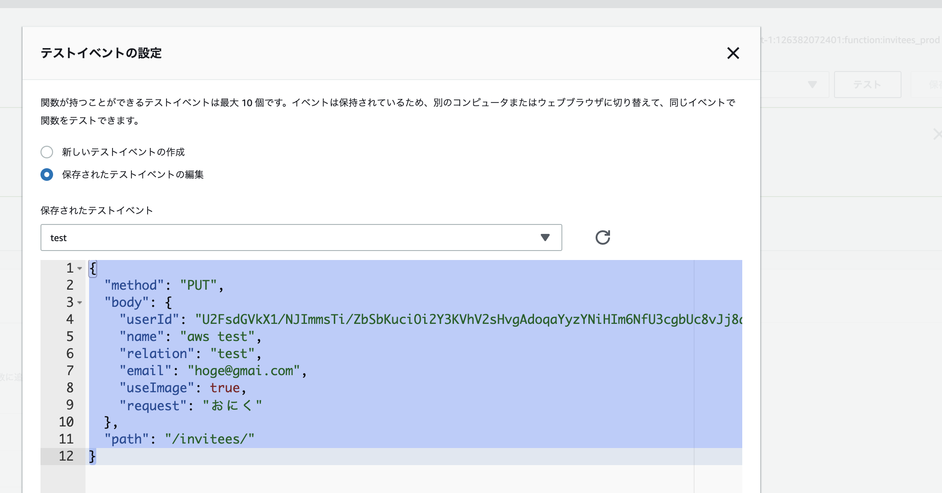Click the closing brace on line 12
942x493 pixels.
click(92, 456)
